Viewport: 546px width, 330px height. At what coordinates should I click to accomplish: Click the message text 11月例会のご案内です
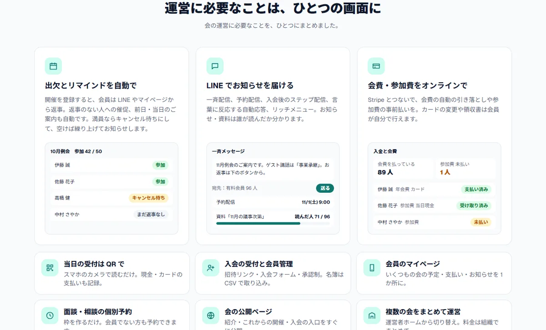[x=273, y=169]
